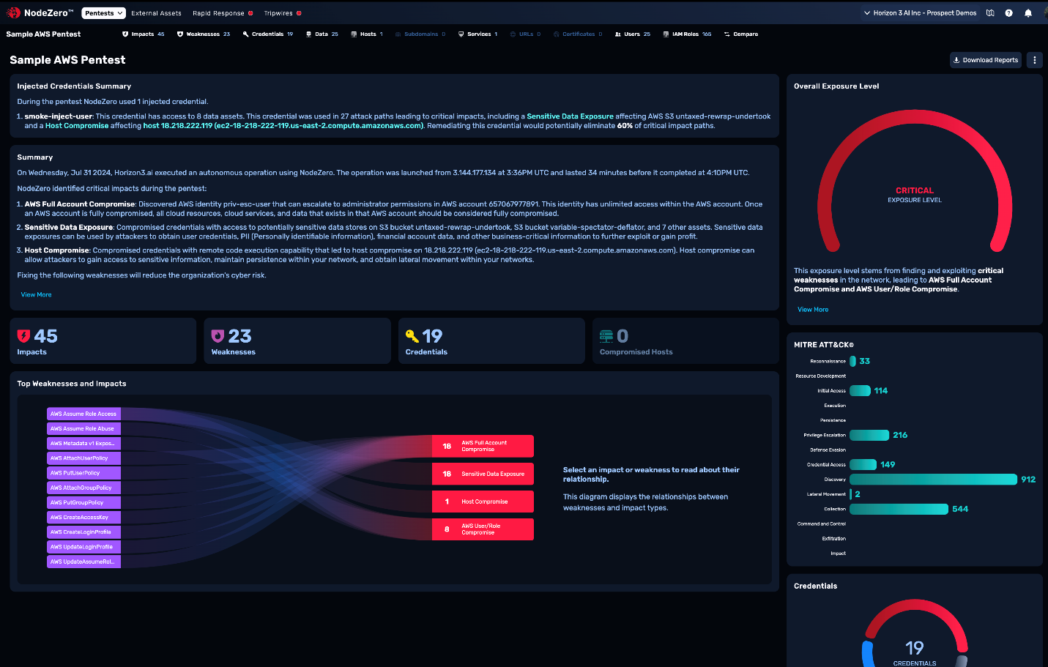The image size is (1048, 667).
Task: Select AWS UpdateAssumeRol... weakness
Action: [83, 562]
